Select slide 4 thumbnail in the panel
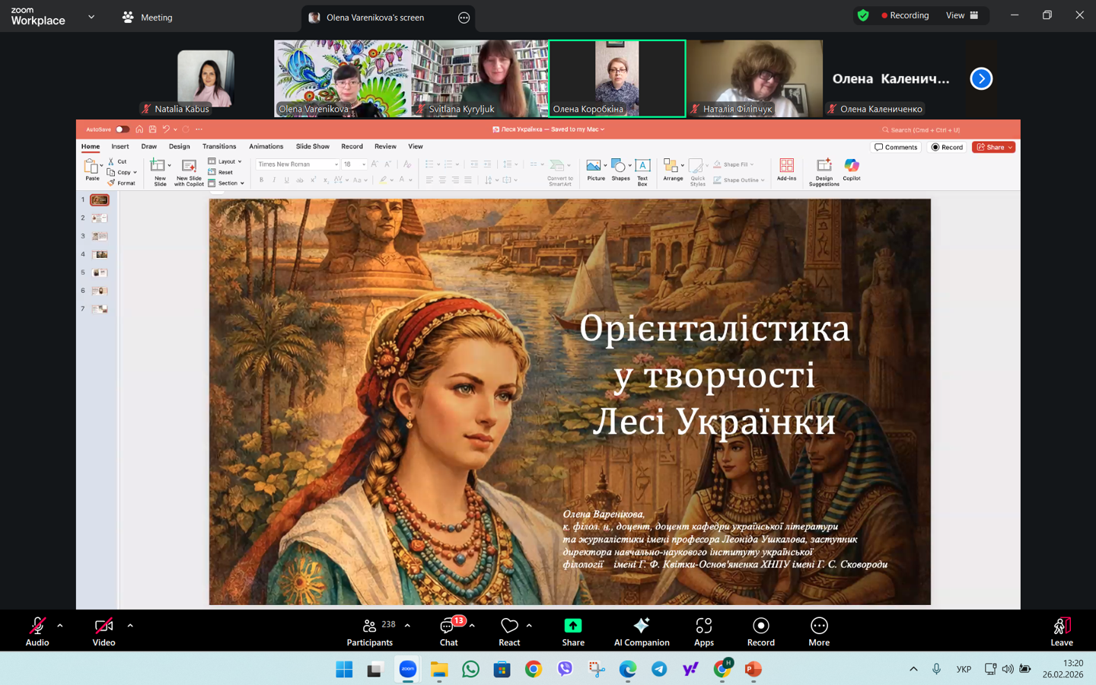This screenshot has width=1096, height=685. (x=100, y=254)
